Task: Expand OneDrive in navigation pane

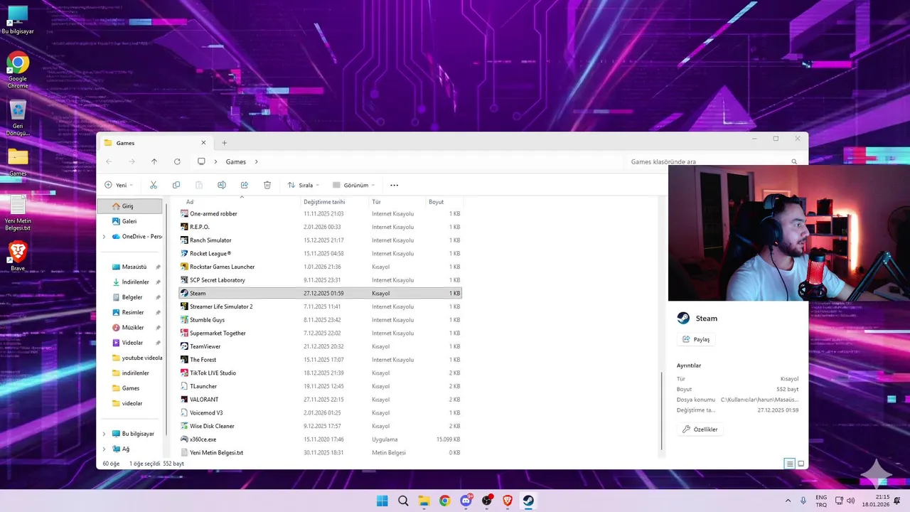Action: click(x=105, y=237)
